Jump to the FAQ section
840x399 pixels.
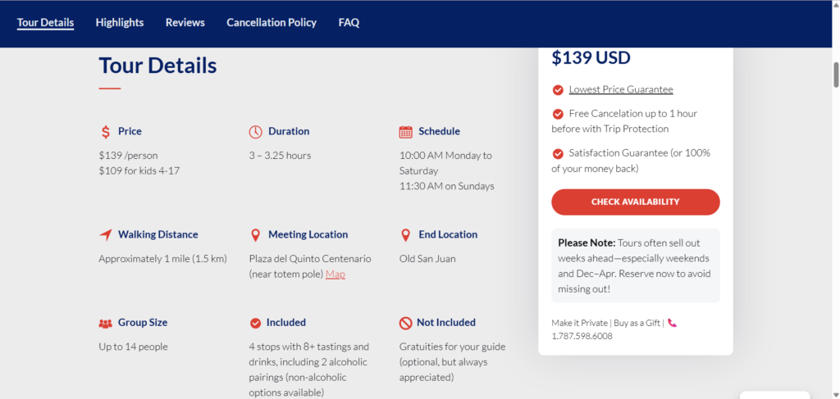tap(349, 23)
